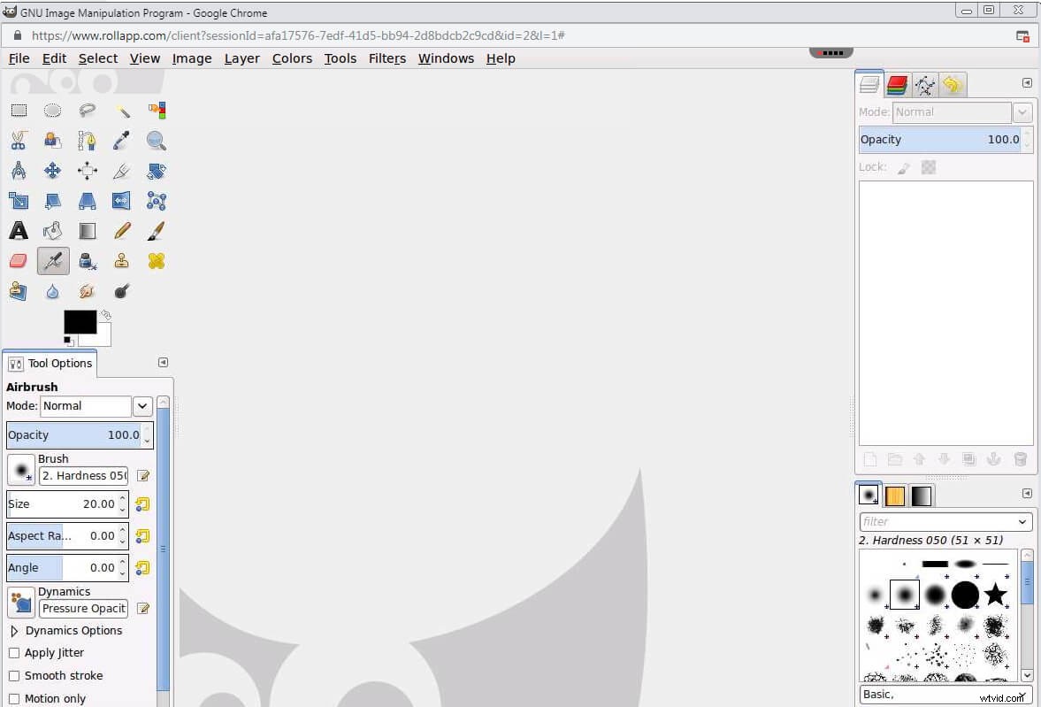Expand the Dynamics Options section

[14, 631]
